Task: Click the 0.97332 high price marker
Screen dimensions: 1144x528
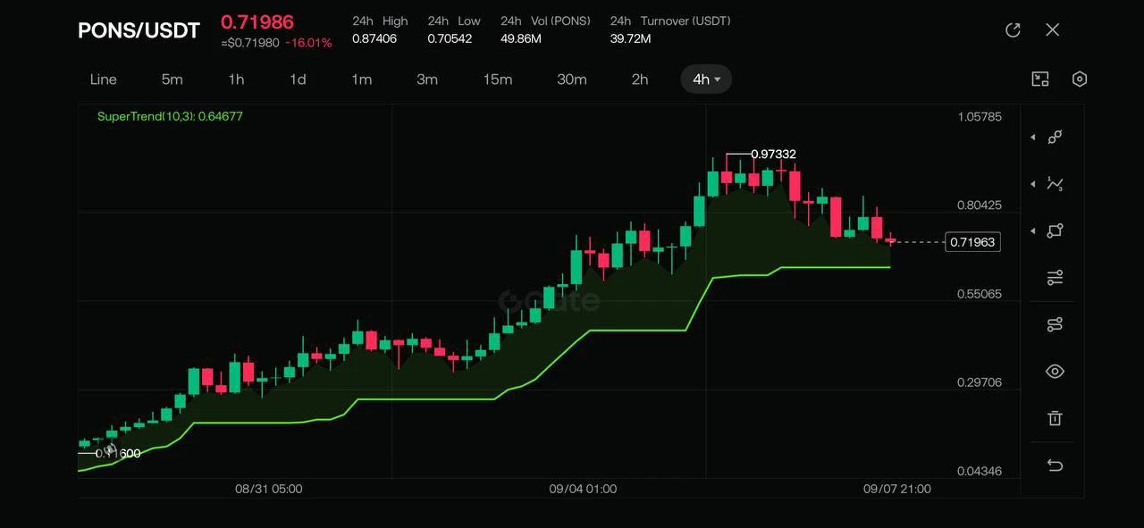Action: pyautogui.click(x=773, y=154)
